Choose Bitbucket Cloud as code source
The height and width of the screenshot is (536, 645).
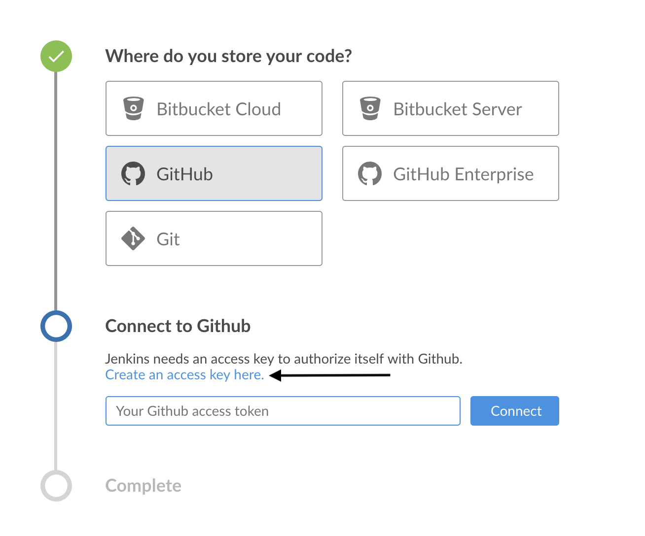[214, 108]
